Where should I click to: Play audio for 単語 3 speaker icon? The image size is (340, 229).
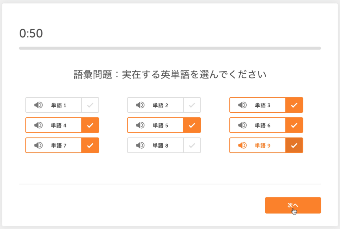click(242, 105)
